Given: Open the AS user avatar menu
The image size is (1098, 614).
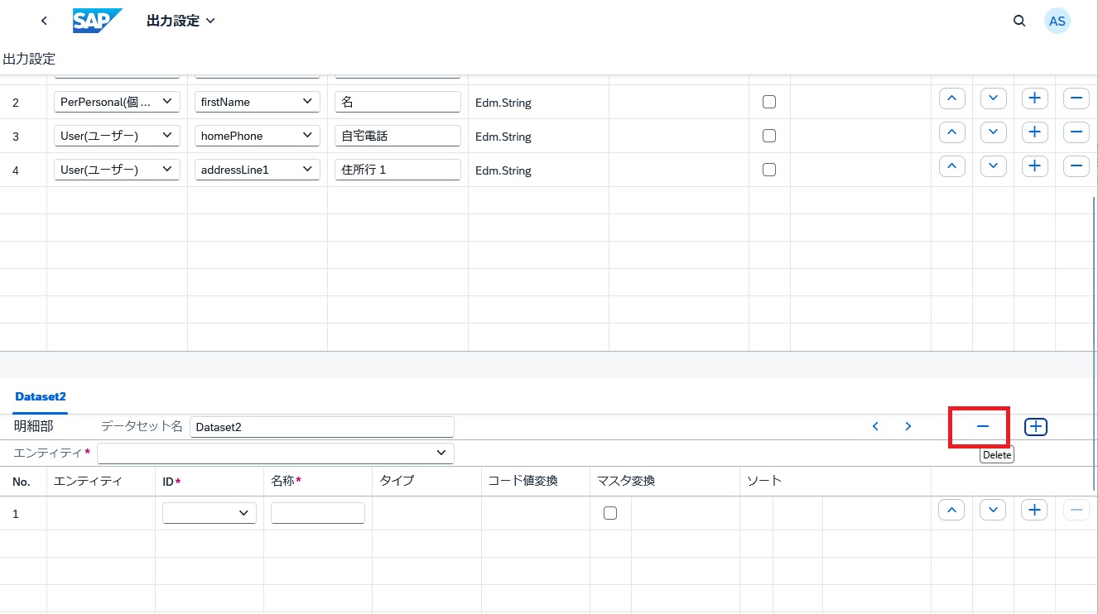Looking at the screenshot, I should tap(1057, 21).
